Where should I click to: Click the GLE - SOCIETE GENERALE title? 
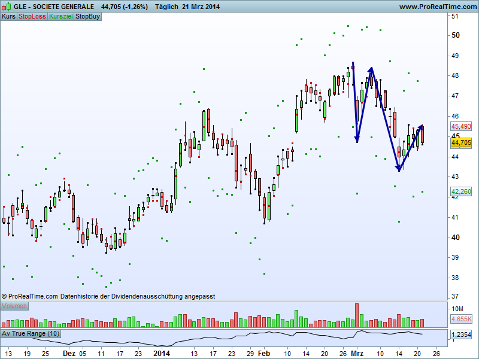[54, 7]
